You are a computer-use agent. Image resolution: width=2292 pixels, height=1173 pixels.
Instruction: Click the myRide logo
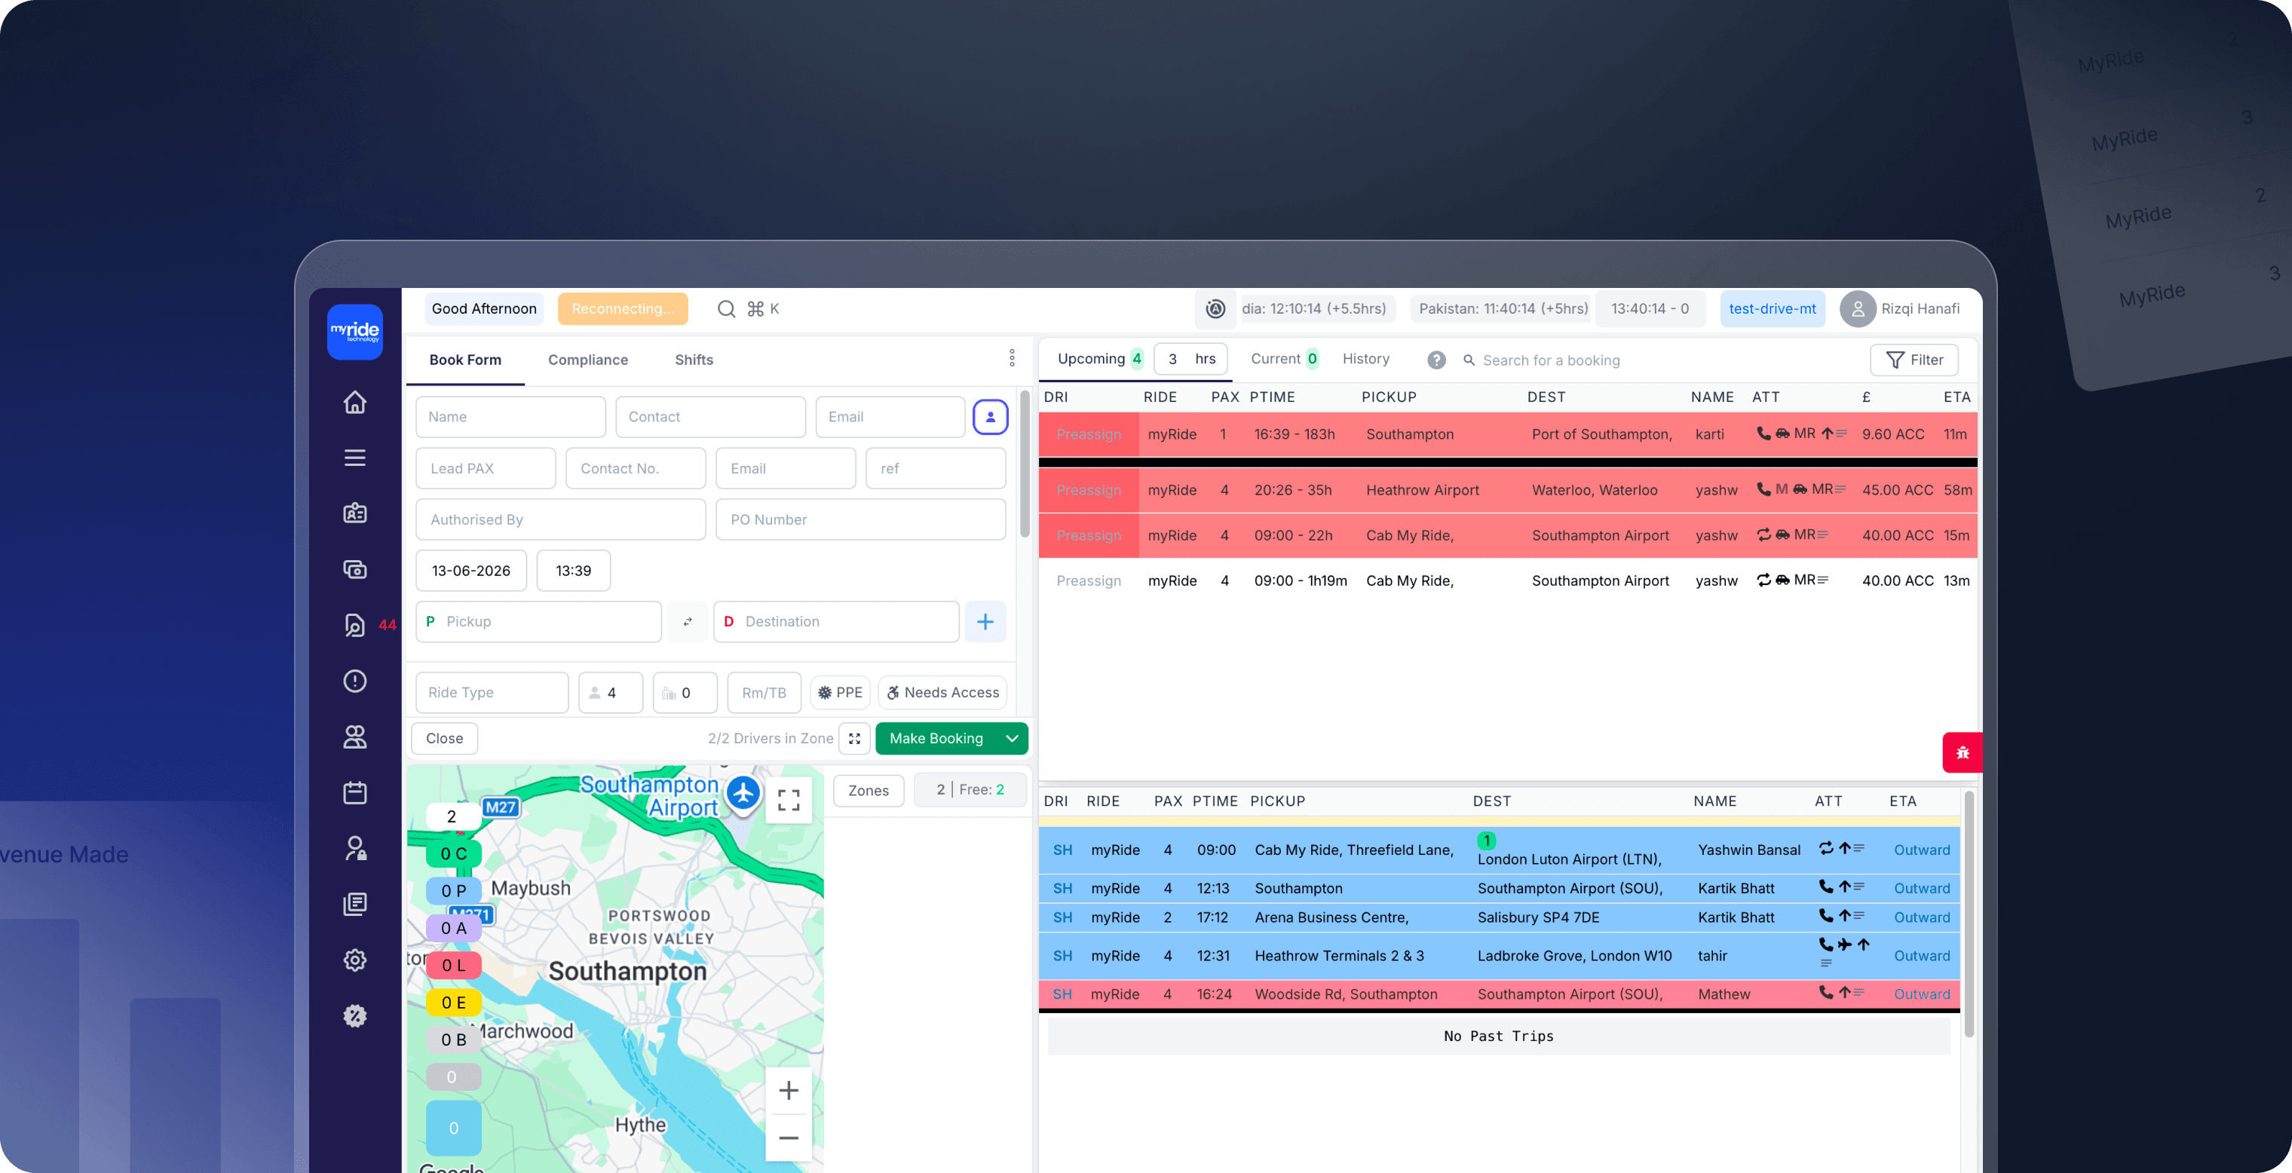[x=355, y=332]
